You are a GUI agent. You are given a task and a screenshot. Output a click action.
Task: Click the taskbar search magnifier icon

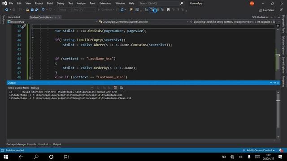click(x=36, y=157)
